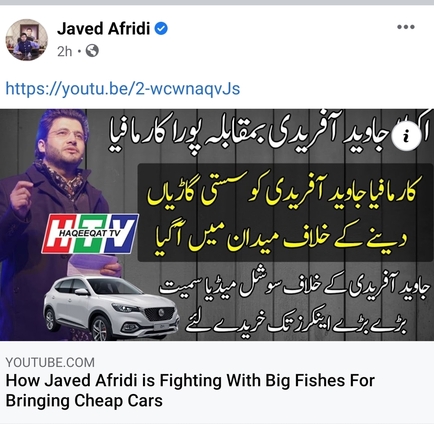The width and height of the screenshot is (434, 424).
Task: Click the globe public audience icon
Action: [x=92, y=51]
